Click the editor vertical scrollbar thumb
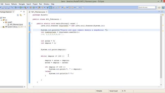165x93 pixels. click(x=161, y=47)
